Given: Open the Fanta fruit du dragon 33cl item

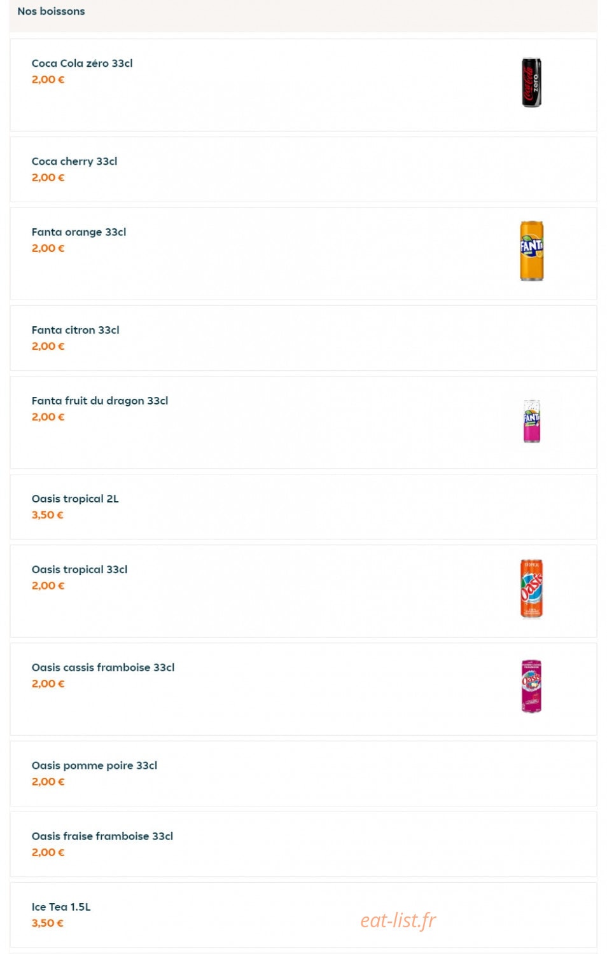Looking at the screenshot, I should (303, 422).
